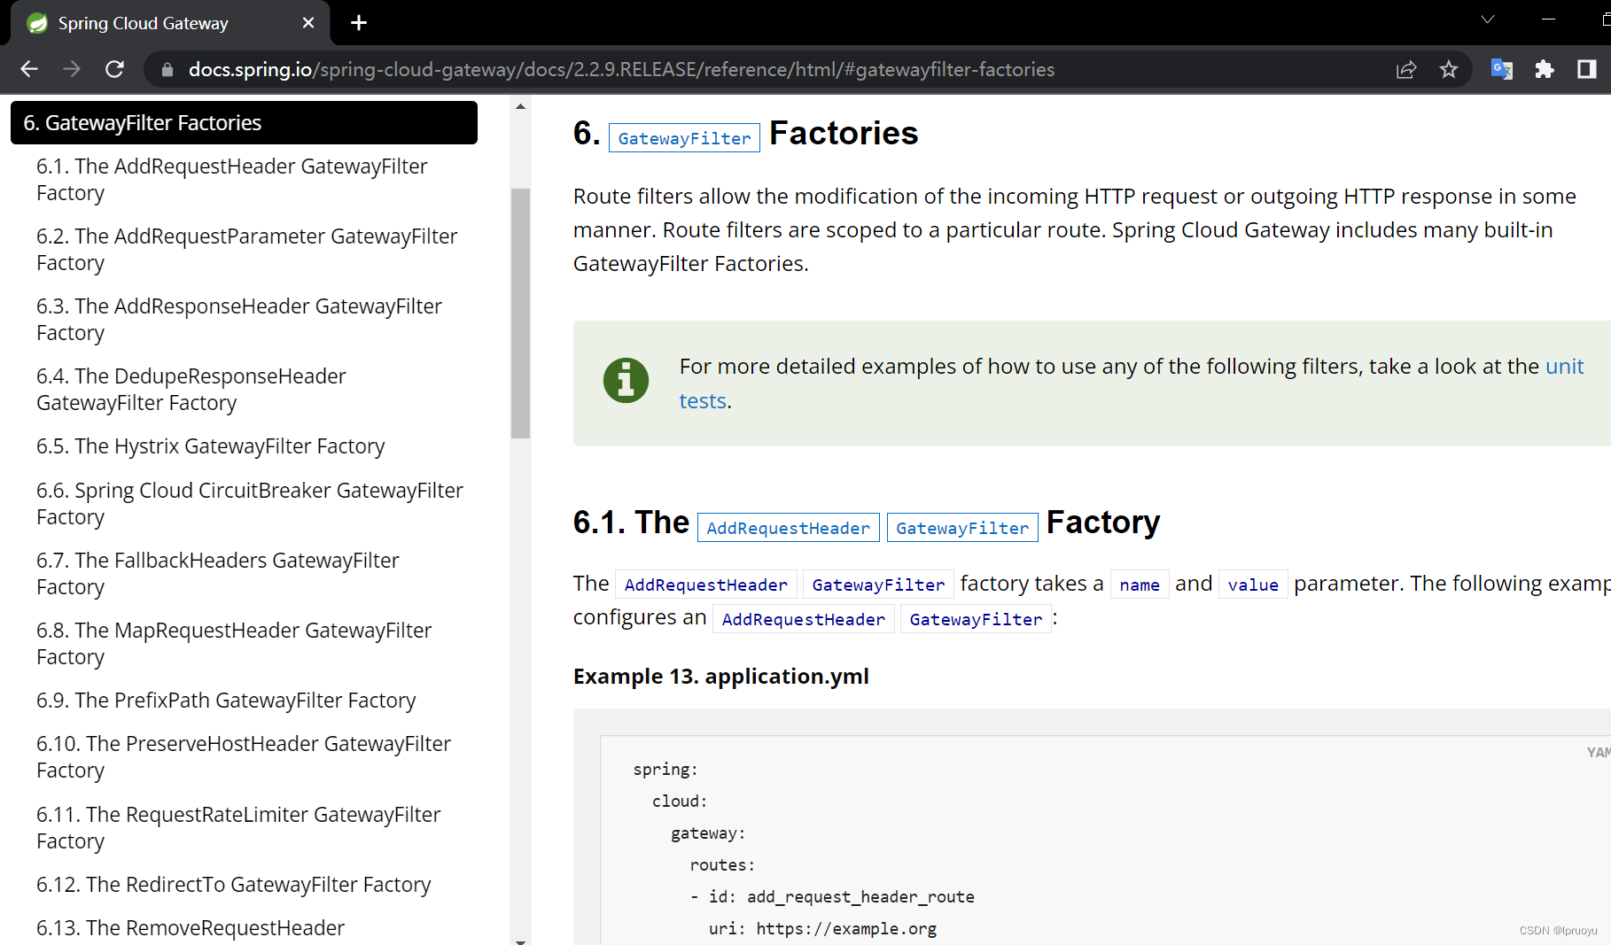The width and height of the screenshot is (1611, 945).
Task: Open a new browser tab
Action: coord(359,23)
